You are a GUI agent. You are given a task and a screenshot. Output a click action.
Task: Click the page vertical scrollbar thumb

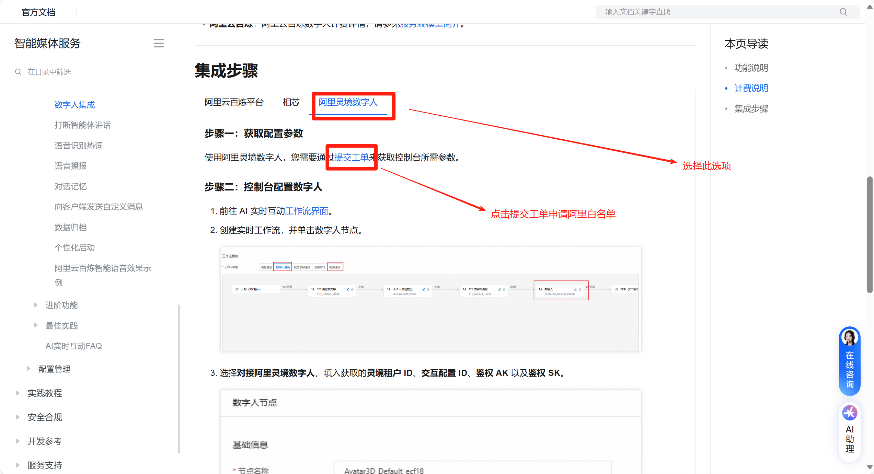tap(870, 234)
